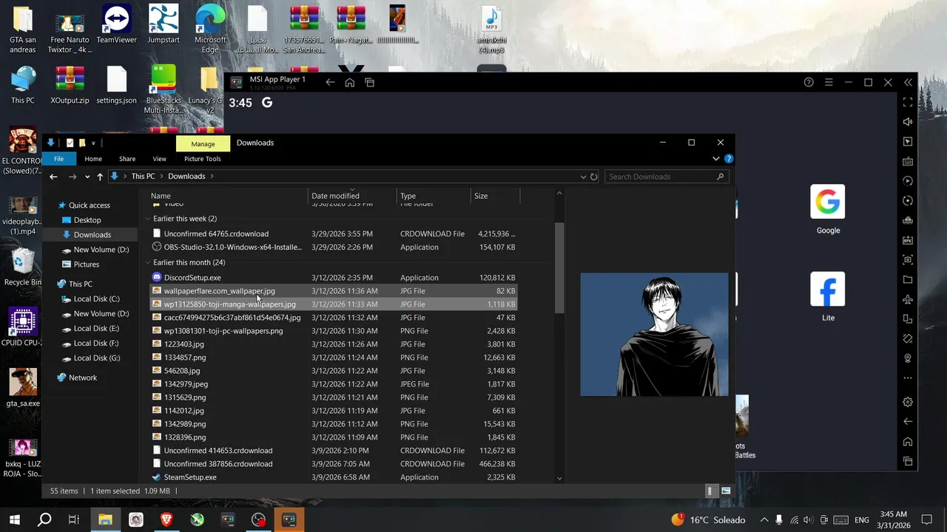Open recent locations dropdown next to forward arrow
Image resolution: width=947 pixels, height=532 pixels.
click(x=87, y=177)
